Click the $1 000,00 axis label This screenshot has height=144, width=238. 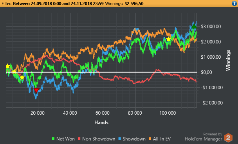click(211, 57)
